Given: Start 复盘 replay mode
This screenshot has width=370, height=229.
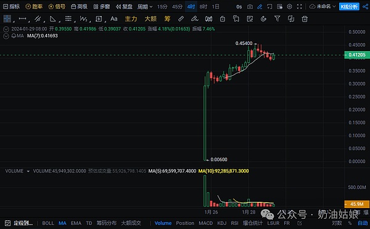Looking at the screenshot, I should tap(124, 7).
